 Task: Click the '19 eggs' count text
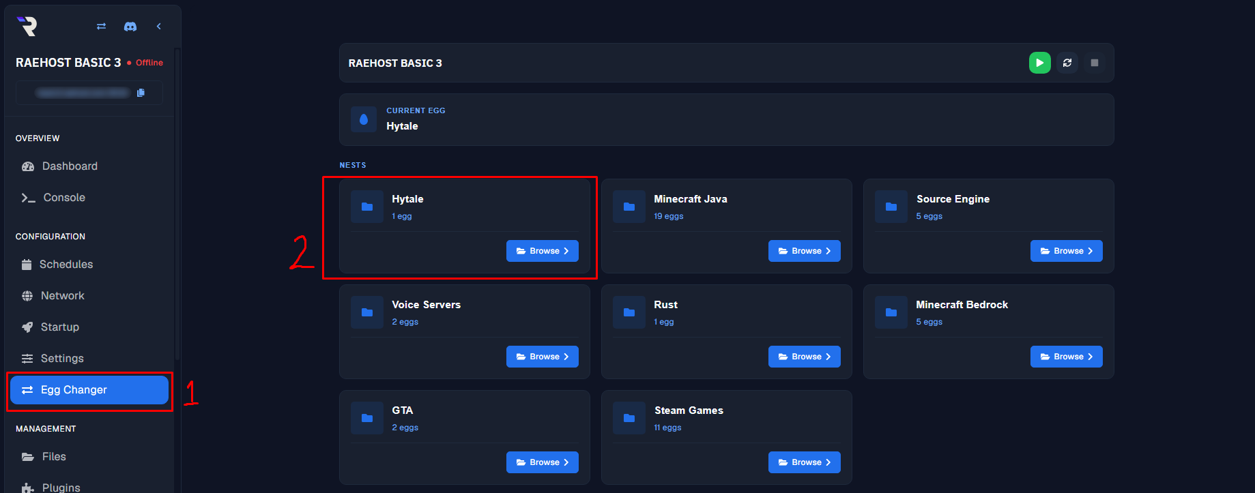(x=669, y=216)
